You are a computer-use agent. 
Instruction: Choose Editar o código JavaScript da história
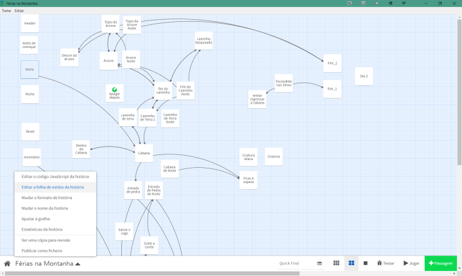pos(55,176)
